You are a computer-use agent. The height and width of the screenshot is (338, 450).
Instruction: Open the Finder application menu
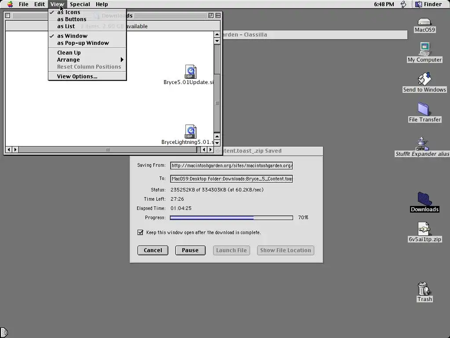[429, 4]
